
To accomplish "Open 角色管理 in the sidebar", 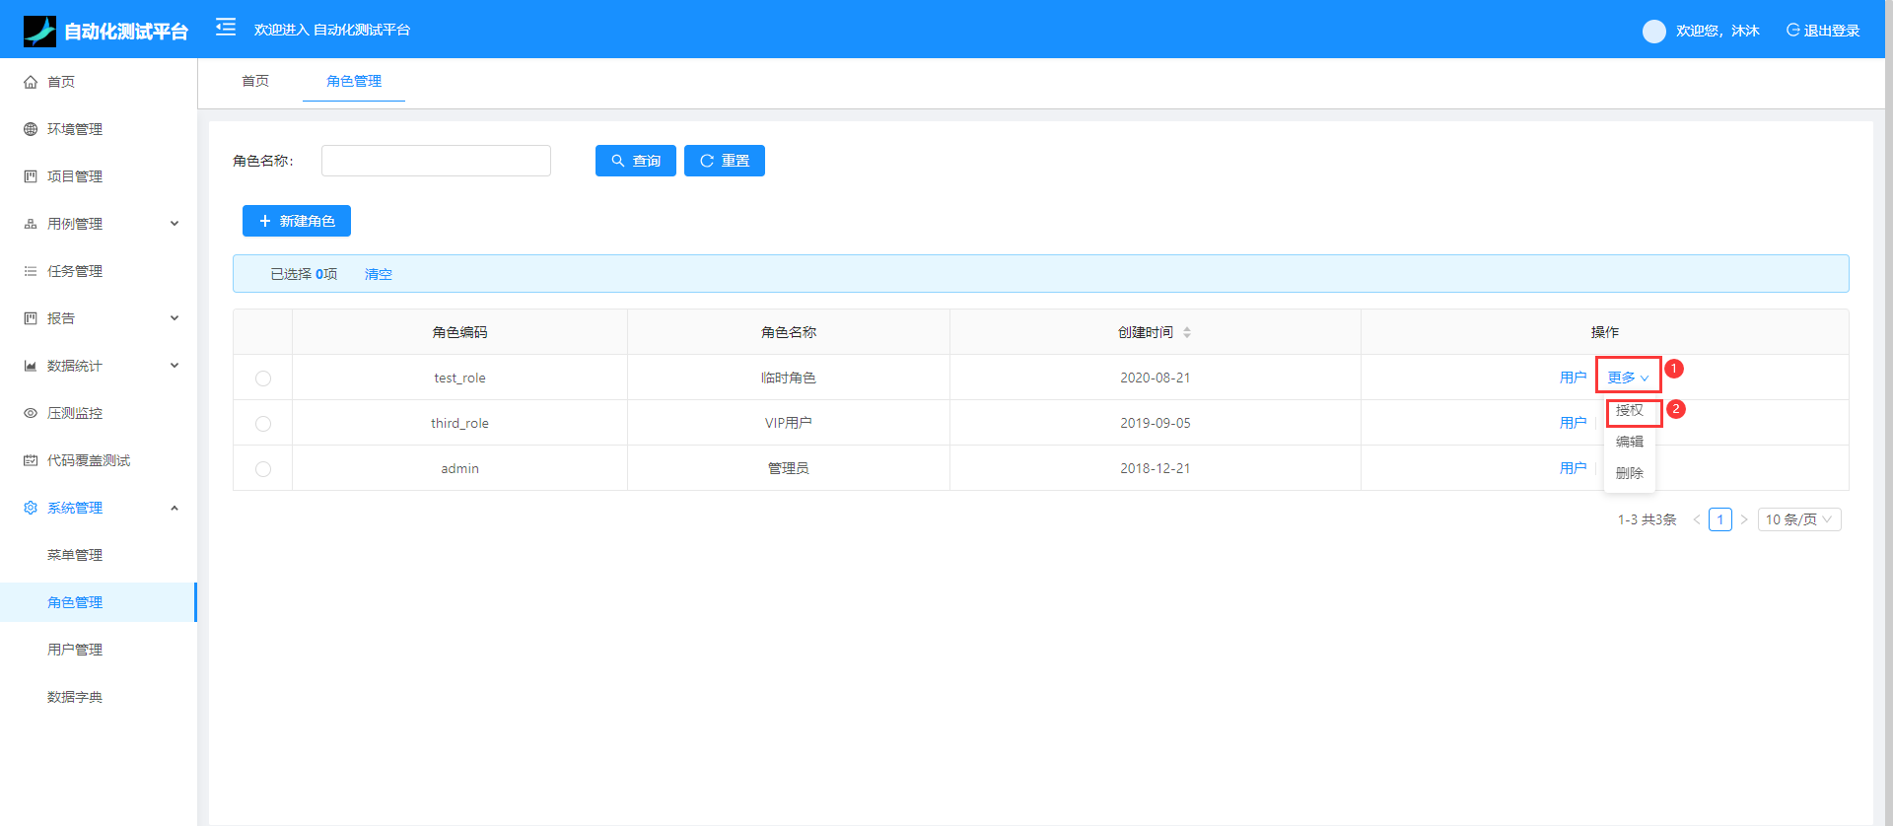I will (x=99, y=602).
